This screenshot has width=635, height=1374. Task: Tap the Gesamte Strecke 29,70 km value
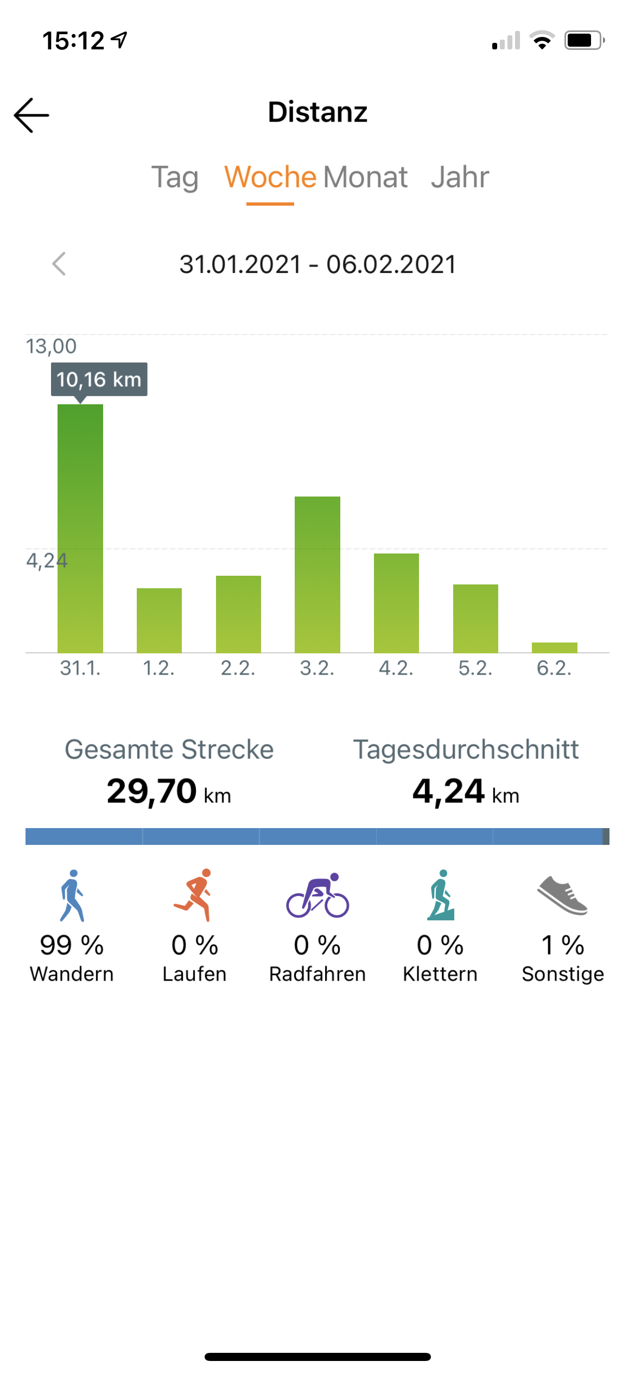169,791
